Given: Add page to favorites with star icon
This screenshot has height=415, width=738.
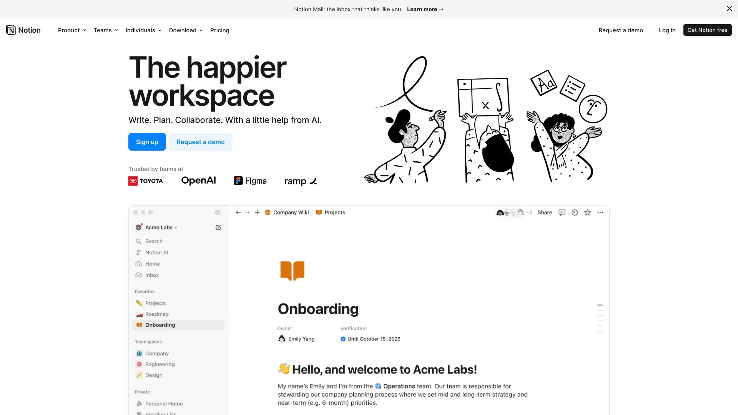Looking at the screenshot, I should pos(587,212).
